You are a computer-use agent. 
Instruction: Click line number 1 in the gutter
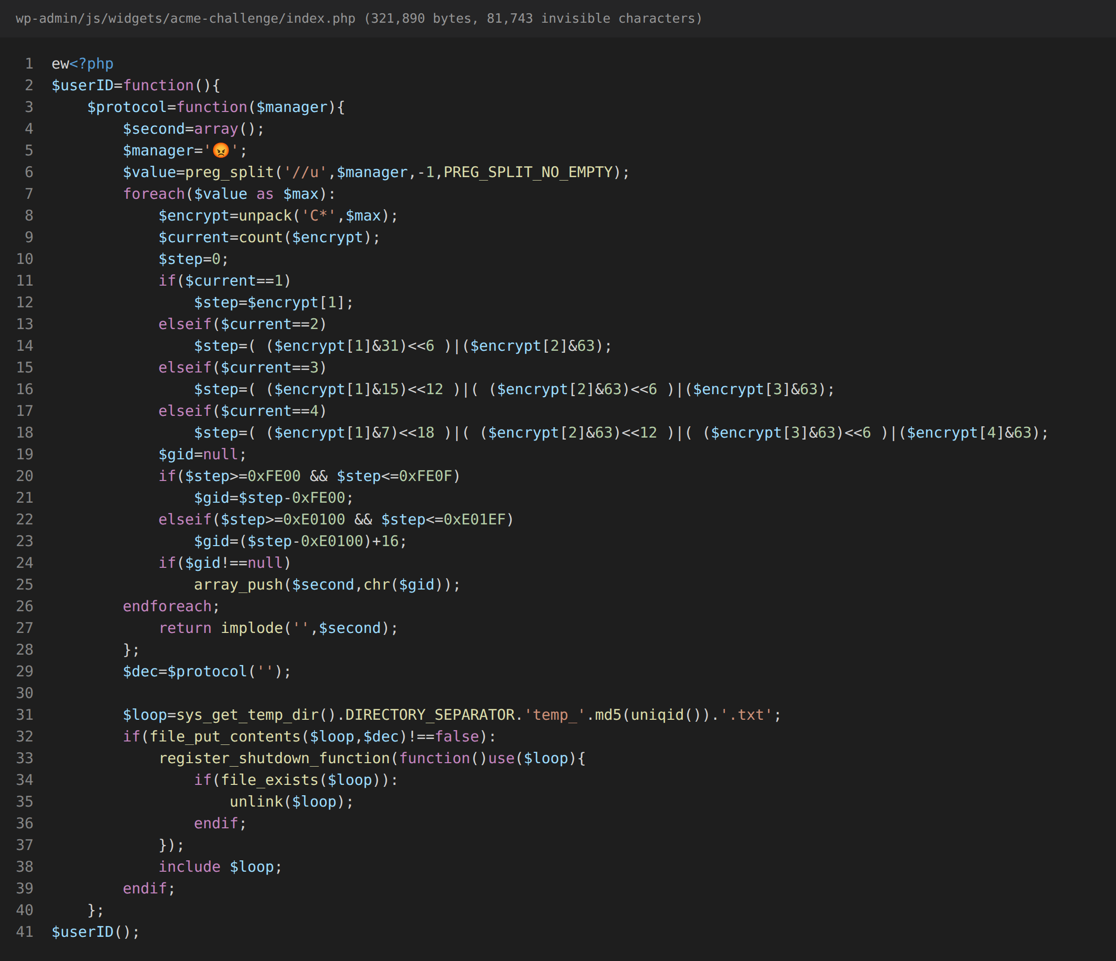(29, 64)
